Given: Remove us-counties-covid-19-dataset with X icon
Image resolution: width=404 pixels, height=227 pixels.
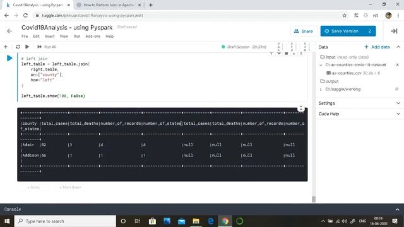Looking at the screenshot, I should pyautogui.click(x=397, y=64).
